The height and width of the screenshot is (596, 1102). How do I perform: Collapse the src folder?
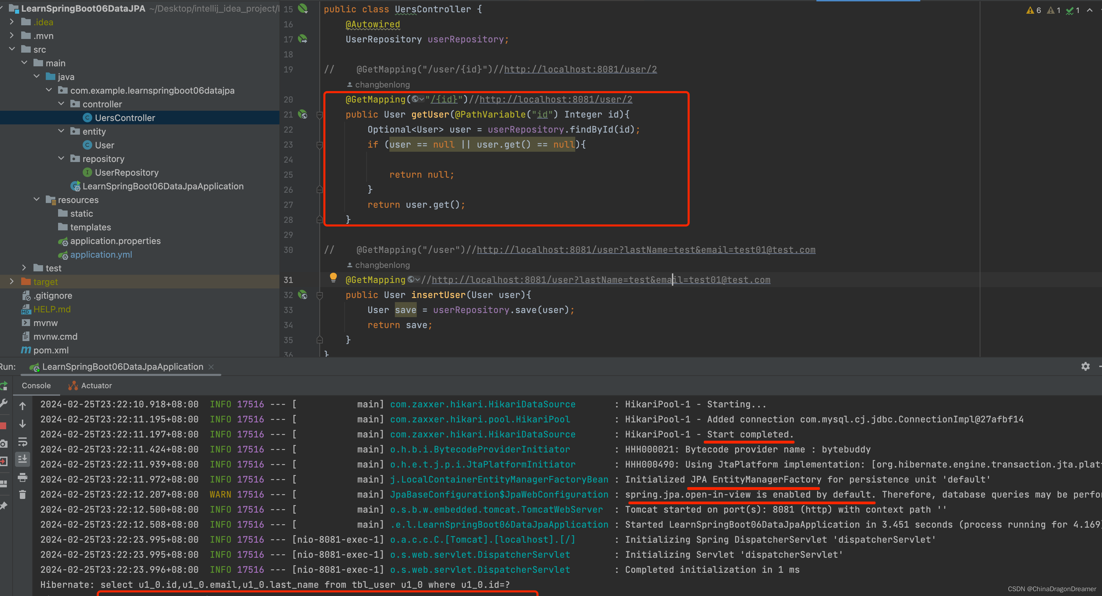12,49
